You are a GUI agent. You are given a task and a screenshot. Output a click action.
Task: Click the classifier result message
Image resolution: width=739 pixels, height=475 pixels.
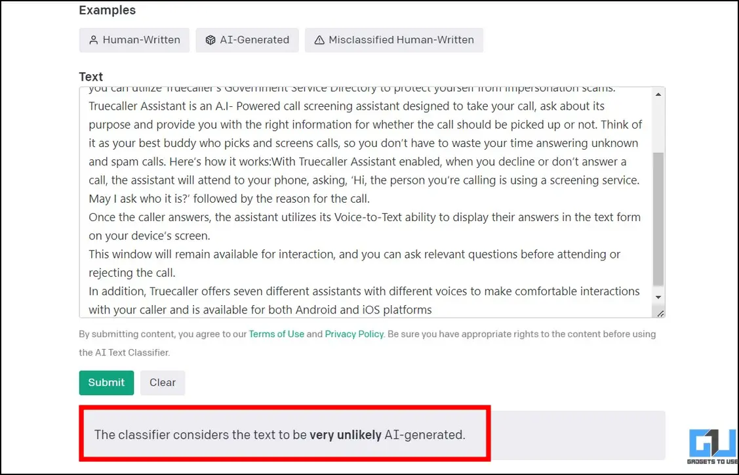click(x=280, y=434)
